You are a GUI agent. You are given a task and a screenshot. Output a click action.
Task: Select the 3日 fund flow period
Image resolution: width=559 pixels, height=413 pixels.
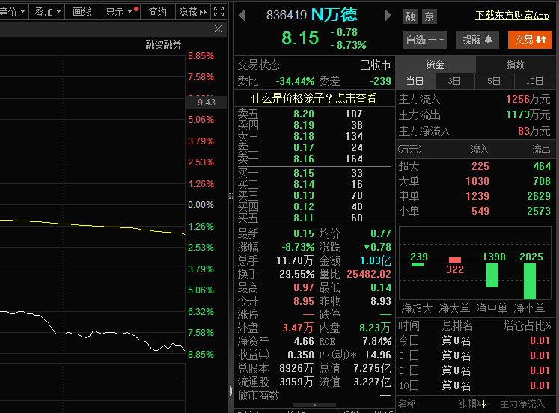click(454, 82)
